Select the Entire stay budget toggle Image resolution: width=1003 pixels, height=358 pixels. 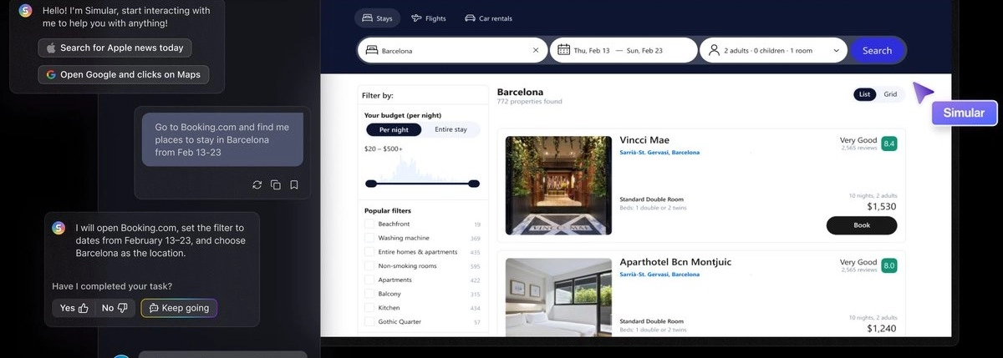click(451, 130)
